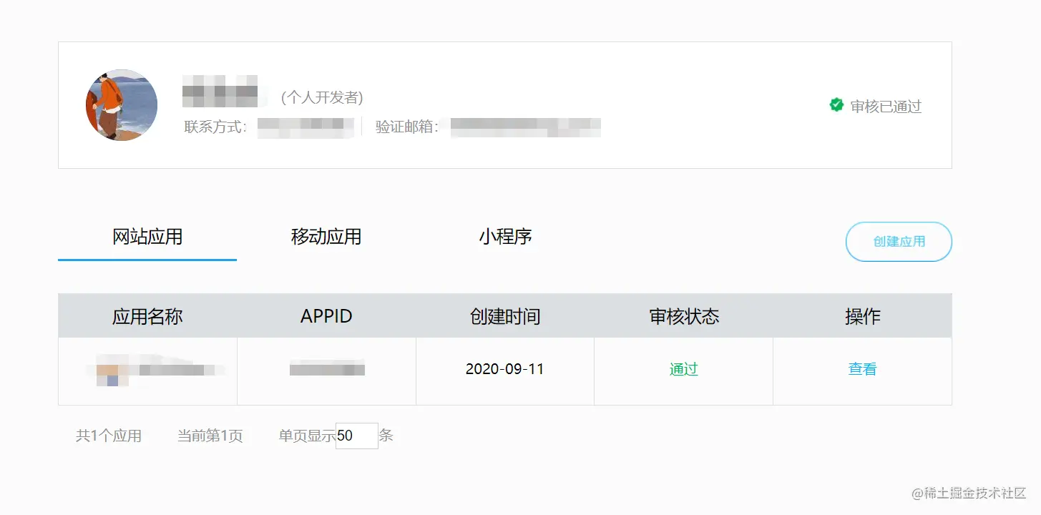Click the 创建时间 column header

tap(505, 315)
